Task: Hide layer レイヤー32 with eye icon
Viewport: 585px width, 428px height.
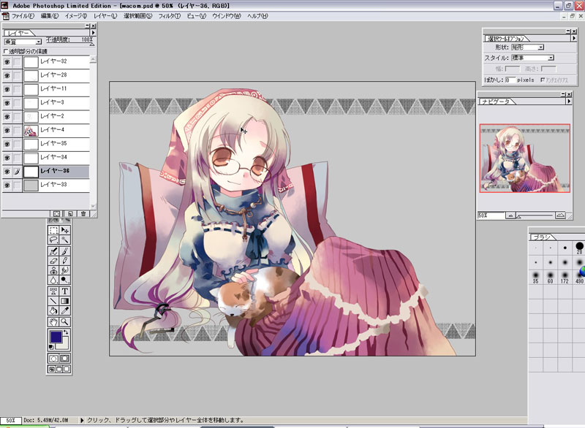Action: tap(7, 62)
